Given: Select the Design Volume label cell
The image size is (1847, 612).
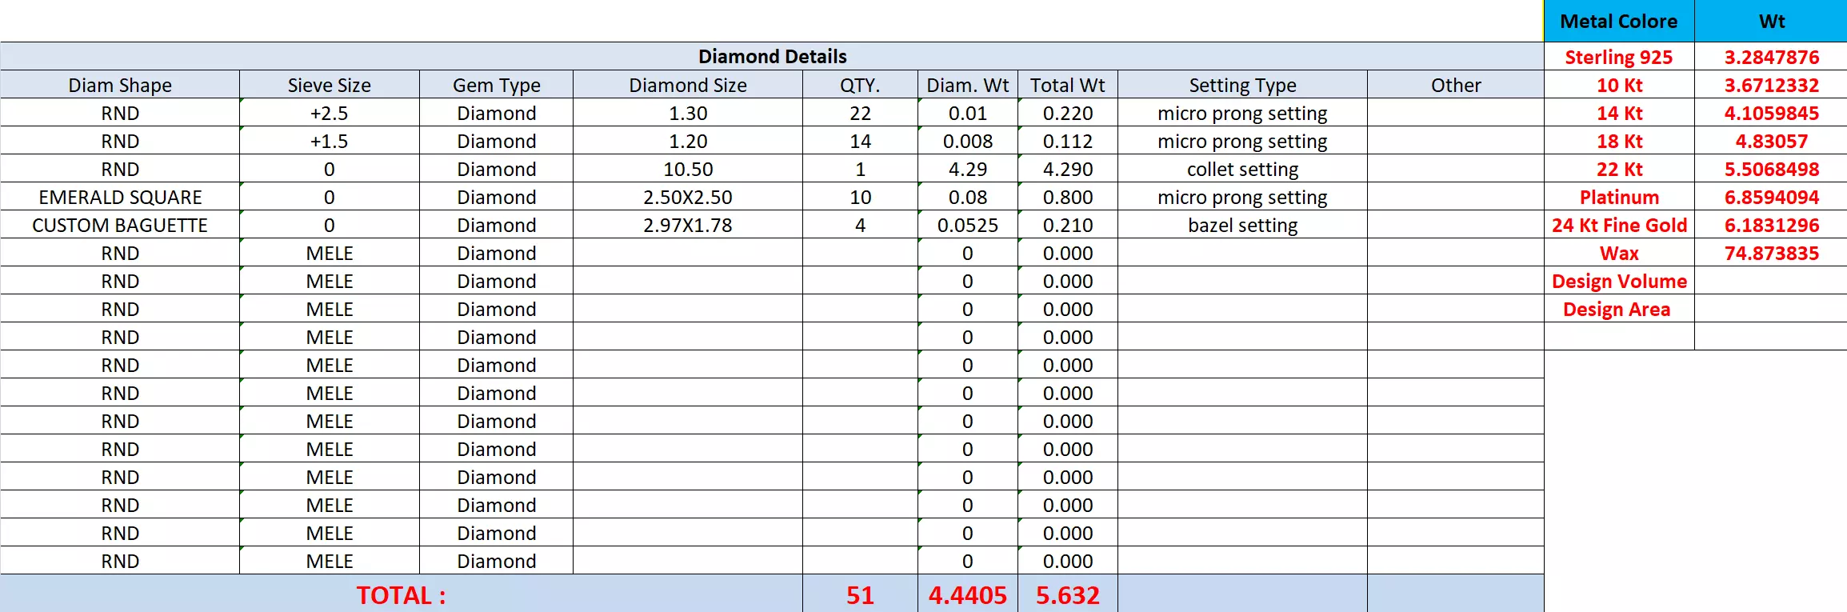Looking at the screenshot, I should [x=1619, y=281].
